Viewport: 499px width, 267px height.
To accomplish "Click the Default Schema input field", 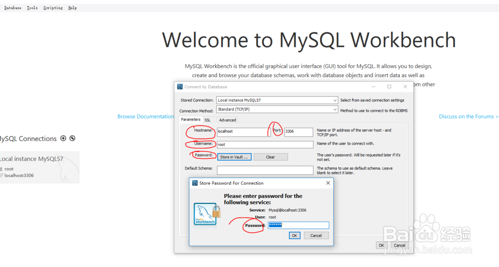I will tap(265, 170).
